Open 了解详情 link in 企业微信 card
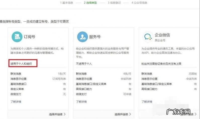 point(147,101)
